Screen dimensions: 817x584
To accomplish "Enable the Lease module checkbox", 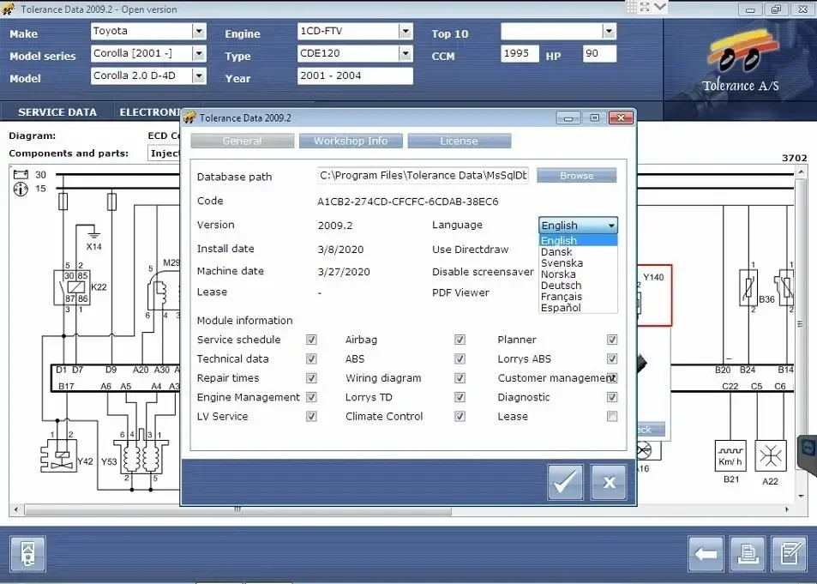I will click(612, 416).
